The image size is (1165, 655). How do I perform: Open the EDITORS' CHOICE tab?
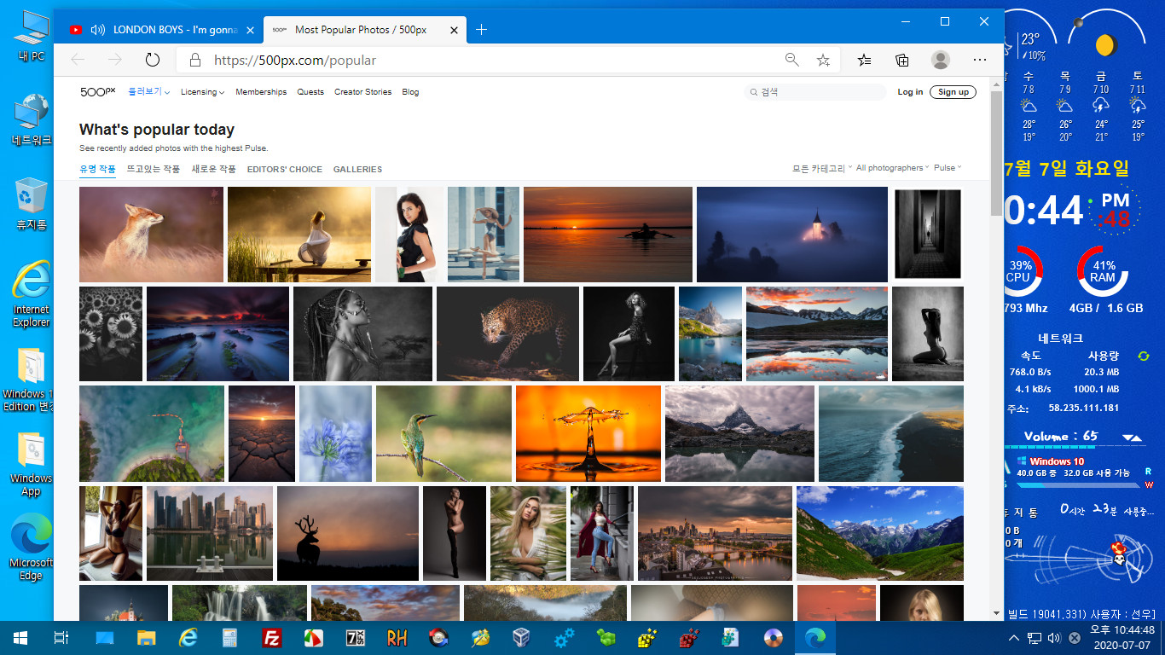(285, 169)
